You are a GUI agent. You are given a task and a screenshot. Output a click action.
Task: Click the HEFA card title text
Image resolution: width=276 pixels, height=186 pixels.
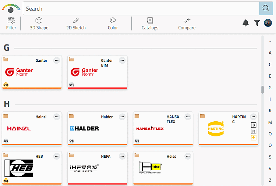click(x=106, y=157)
